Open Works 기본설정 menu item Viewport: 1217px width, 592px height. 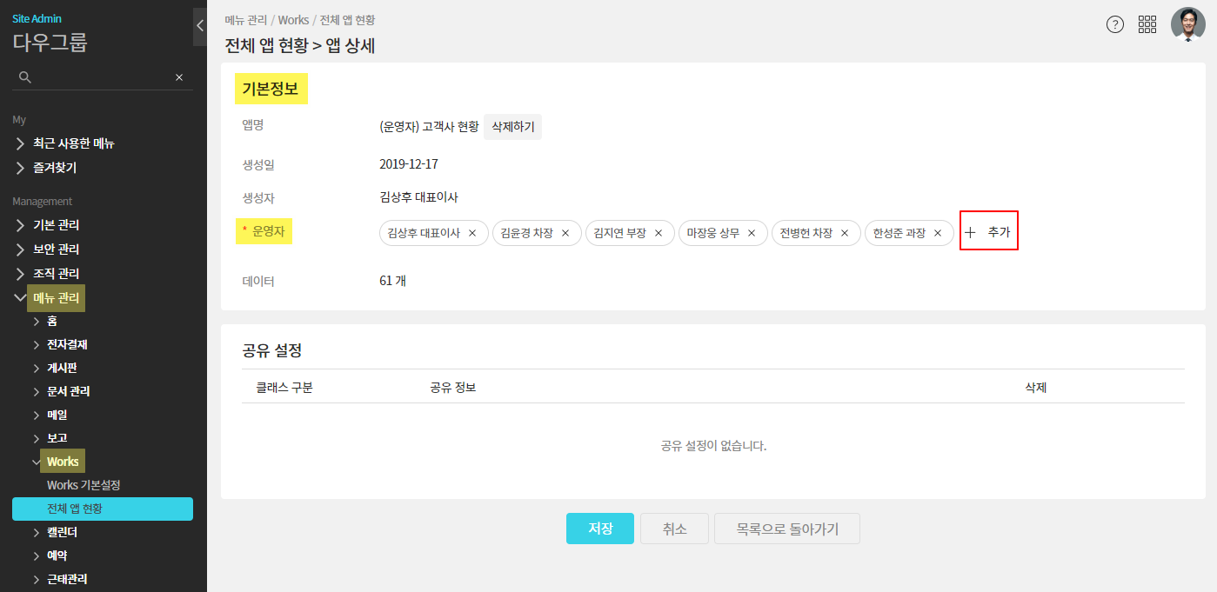click(x=84, y=485)
